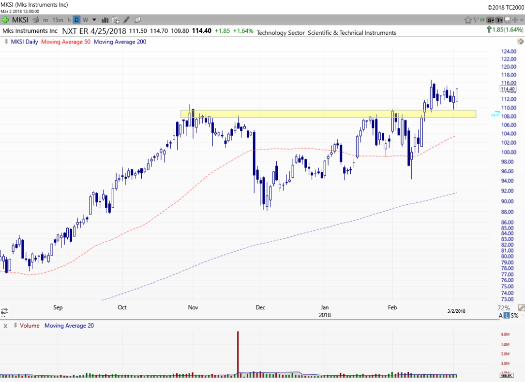Click the star favorite icon

point(468,20)
